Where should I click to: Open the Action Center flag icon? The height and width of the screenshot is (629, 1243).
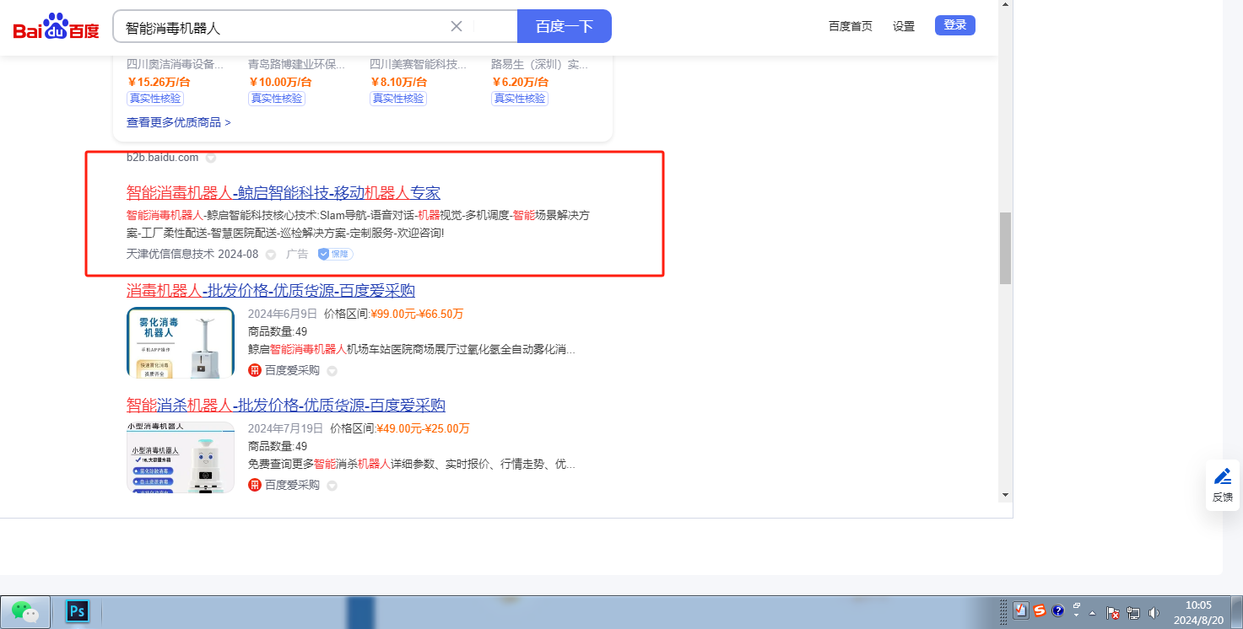click(1112, 613)
